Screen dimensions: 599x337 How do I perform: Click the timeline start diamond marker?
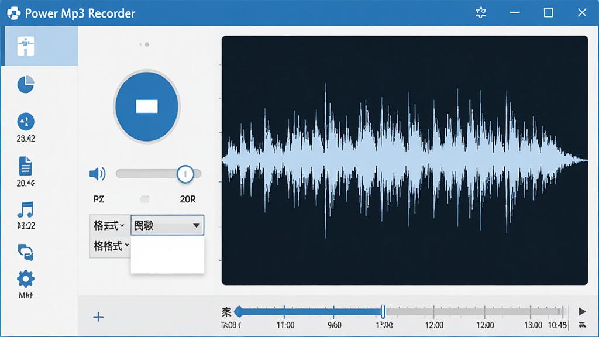click(239, 312)
